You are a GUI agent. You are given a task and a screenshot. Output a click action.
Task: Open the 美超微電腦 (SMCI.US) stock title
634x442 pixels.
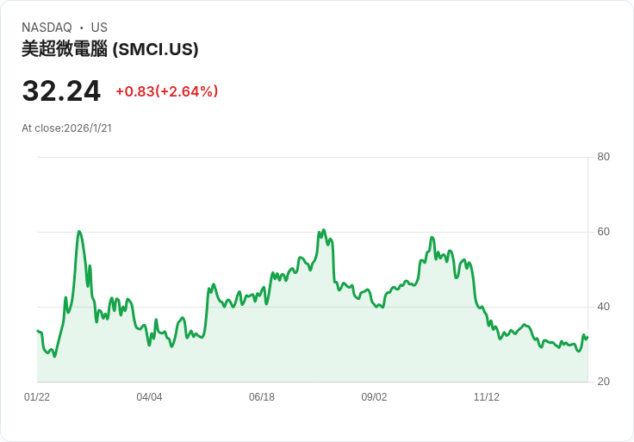point(110,49)
